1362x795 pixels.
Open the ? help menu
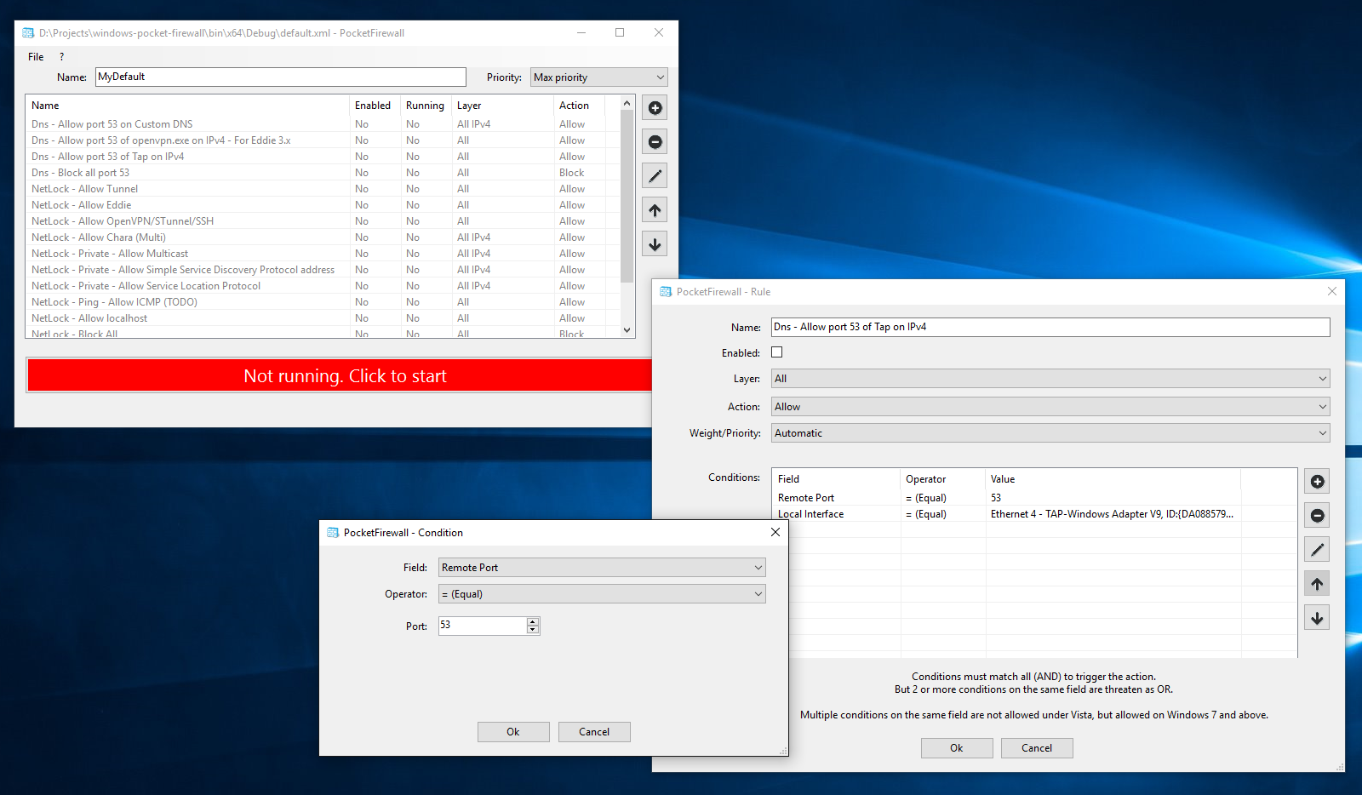(61, 57)
